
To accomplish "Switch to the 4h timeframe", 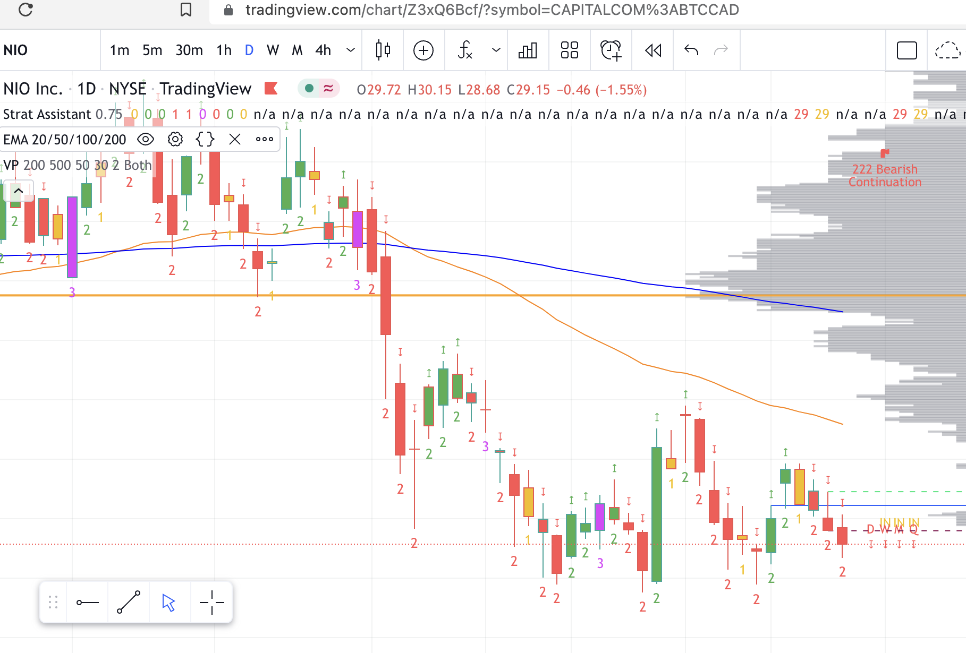I will (x=323, y=50).
